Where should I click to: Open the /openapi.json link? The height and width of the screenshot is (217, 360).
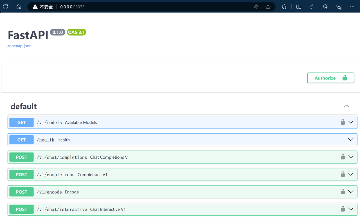(19, 46)
